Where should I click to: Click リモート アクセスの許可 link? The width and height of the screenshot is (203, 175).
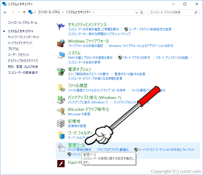pyautogui.click(x=136, y=57)
